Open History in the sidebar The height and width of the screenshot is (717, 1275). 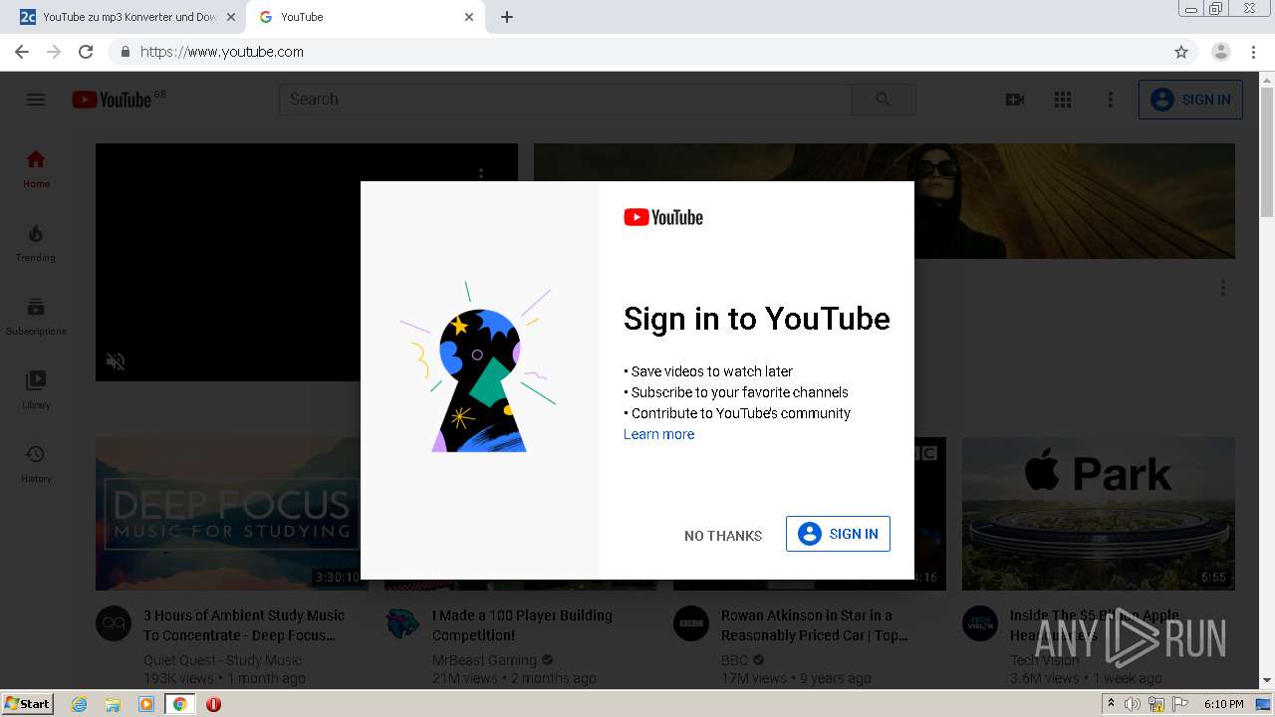click(36, 463)
